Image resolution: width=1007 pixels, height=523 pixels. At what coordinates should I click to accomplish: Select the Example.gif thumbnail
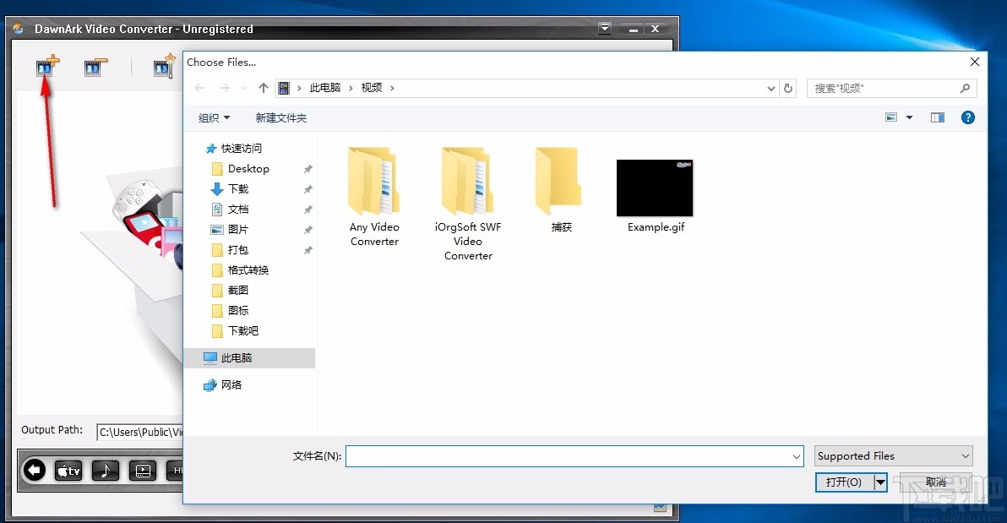tap(655, 186)
